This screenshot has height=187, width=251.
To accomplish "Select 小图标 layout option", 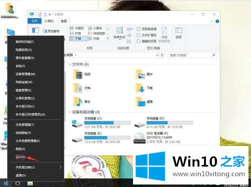I will pyautogui.click(x=95, y=28).
